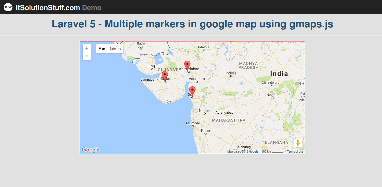Click the Demo text in header
Screen dimensions: 382x187
click(92, 8)
